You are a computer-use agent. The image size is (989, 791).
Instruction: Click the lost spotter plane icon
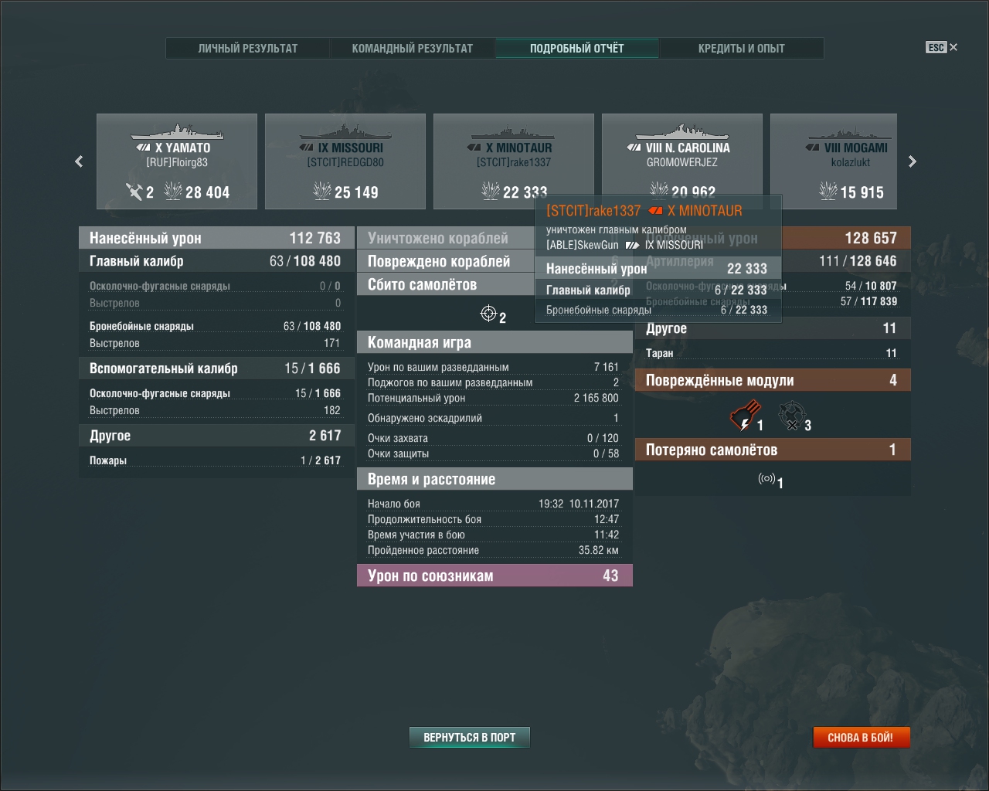point(766,479)
